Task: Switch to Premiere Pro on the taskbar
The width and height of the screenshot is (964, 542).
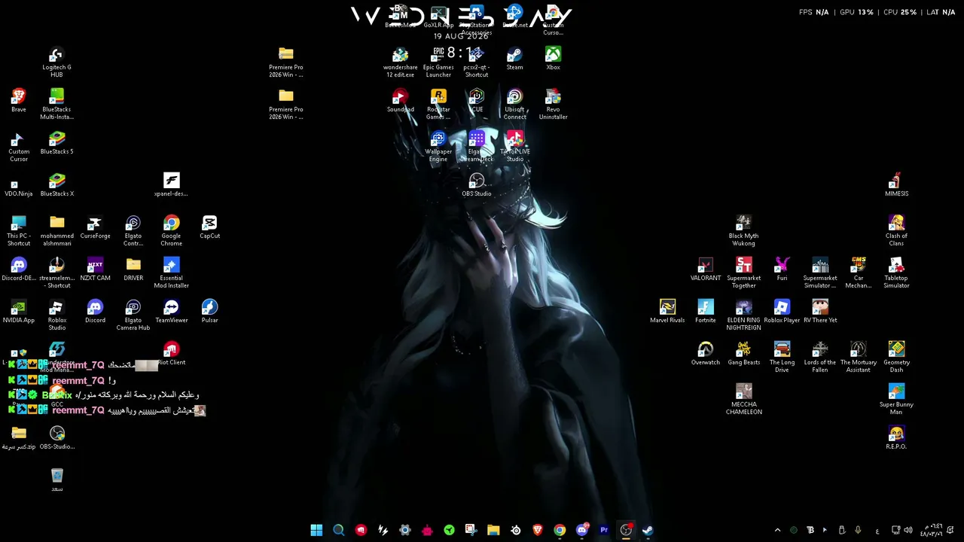Action: click(x=604, y=530)
